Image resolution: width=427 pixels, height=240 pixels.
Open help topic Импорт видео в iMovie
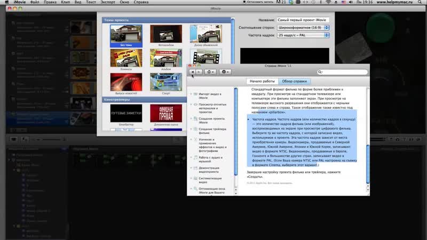tap(210, 96)
